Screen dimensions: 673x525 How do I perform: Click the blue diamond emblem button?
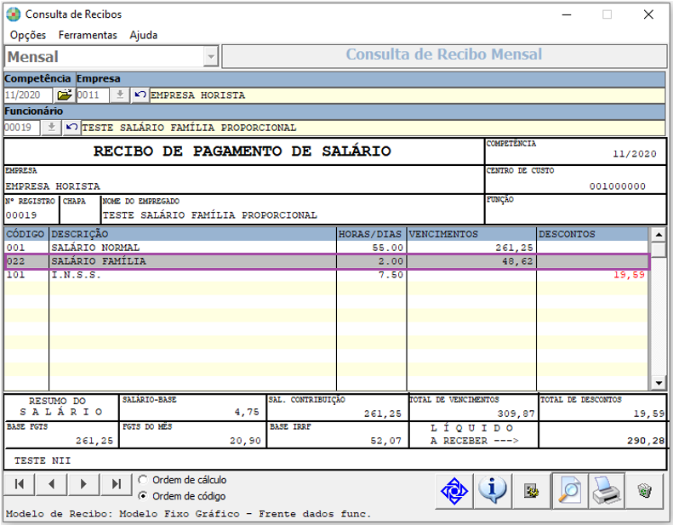point(454,491)
